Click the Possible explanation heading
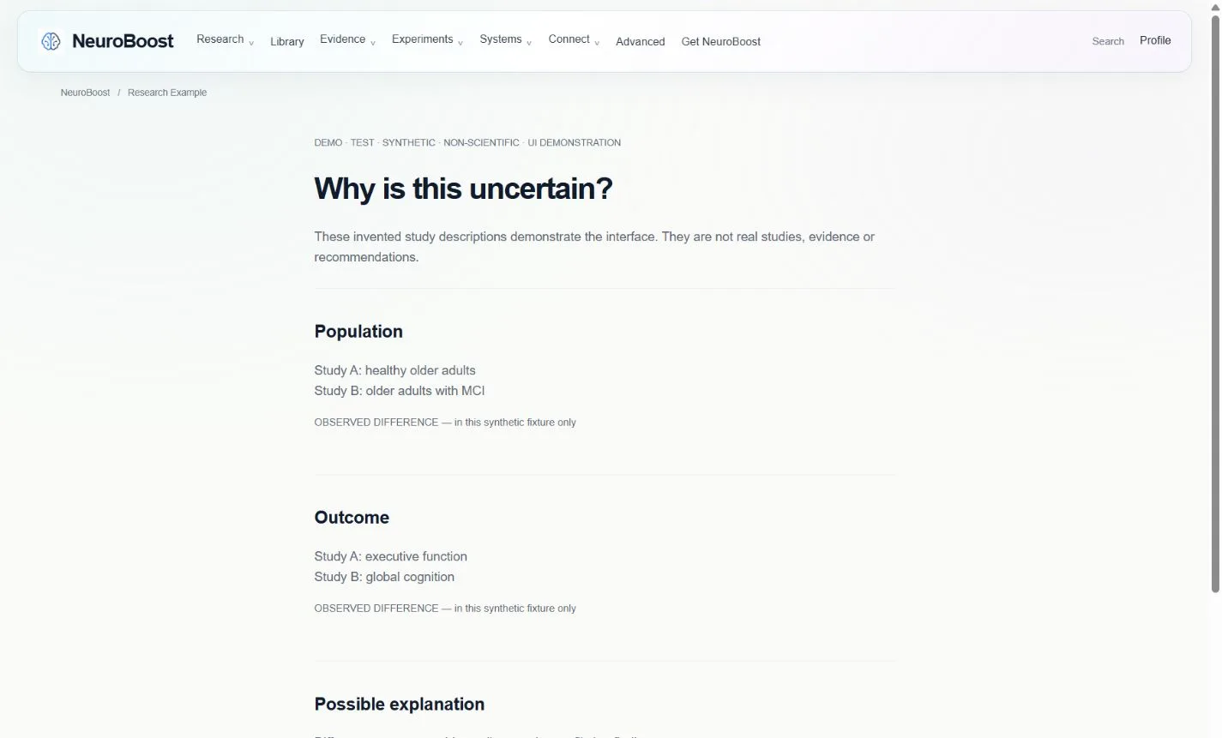This screenshot has height=738, width=1222. (x=400, y=705)
